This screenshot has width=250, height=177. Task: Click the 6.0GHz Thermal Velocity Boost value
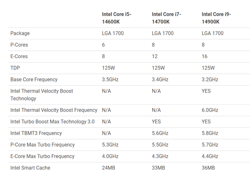pyautogui.click(x=210, y=110)
